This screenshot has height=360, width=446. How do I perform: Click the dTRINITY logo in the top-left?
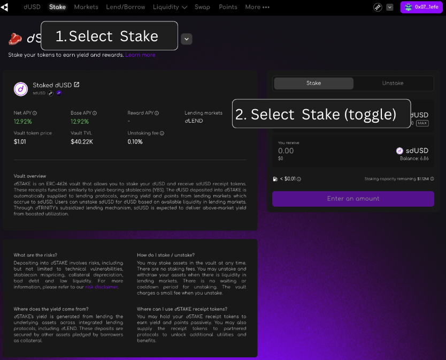pyautogui.click(x=5, y=7)
